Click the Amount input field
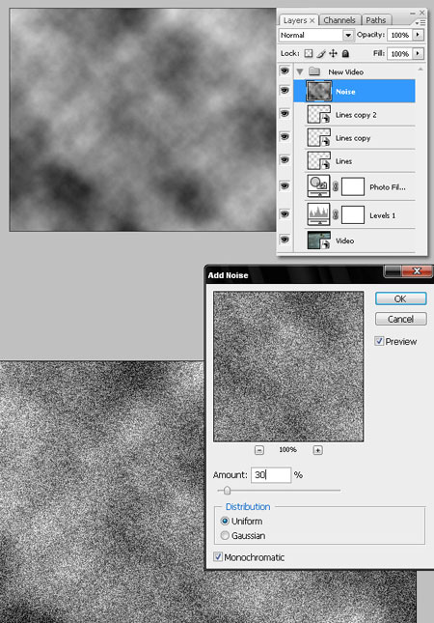The width and height of the screenshot is (434, 623). (271, 475)
